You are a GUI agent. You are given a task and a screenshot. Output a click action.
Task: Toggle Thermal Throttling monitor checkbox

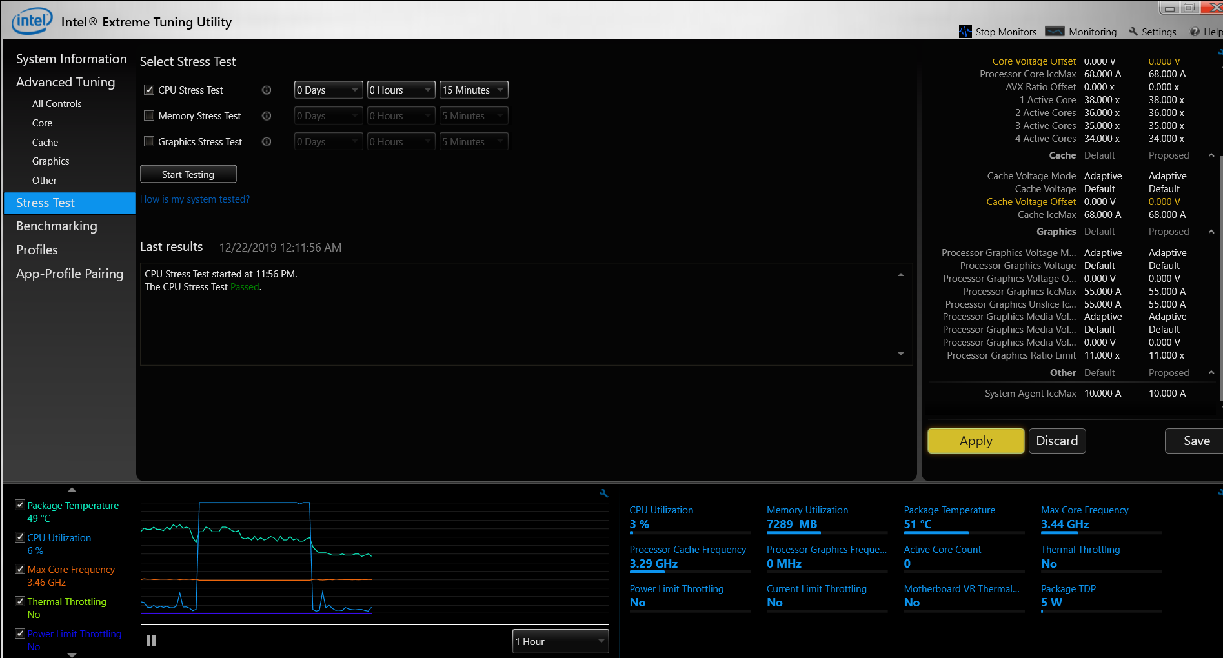(20, 601)
